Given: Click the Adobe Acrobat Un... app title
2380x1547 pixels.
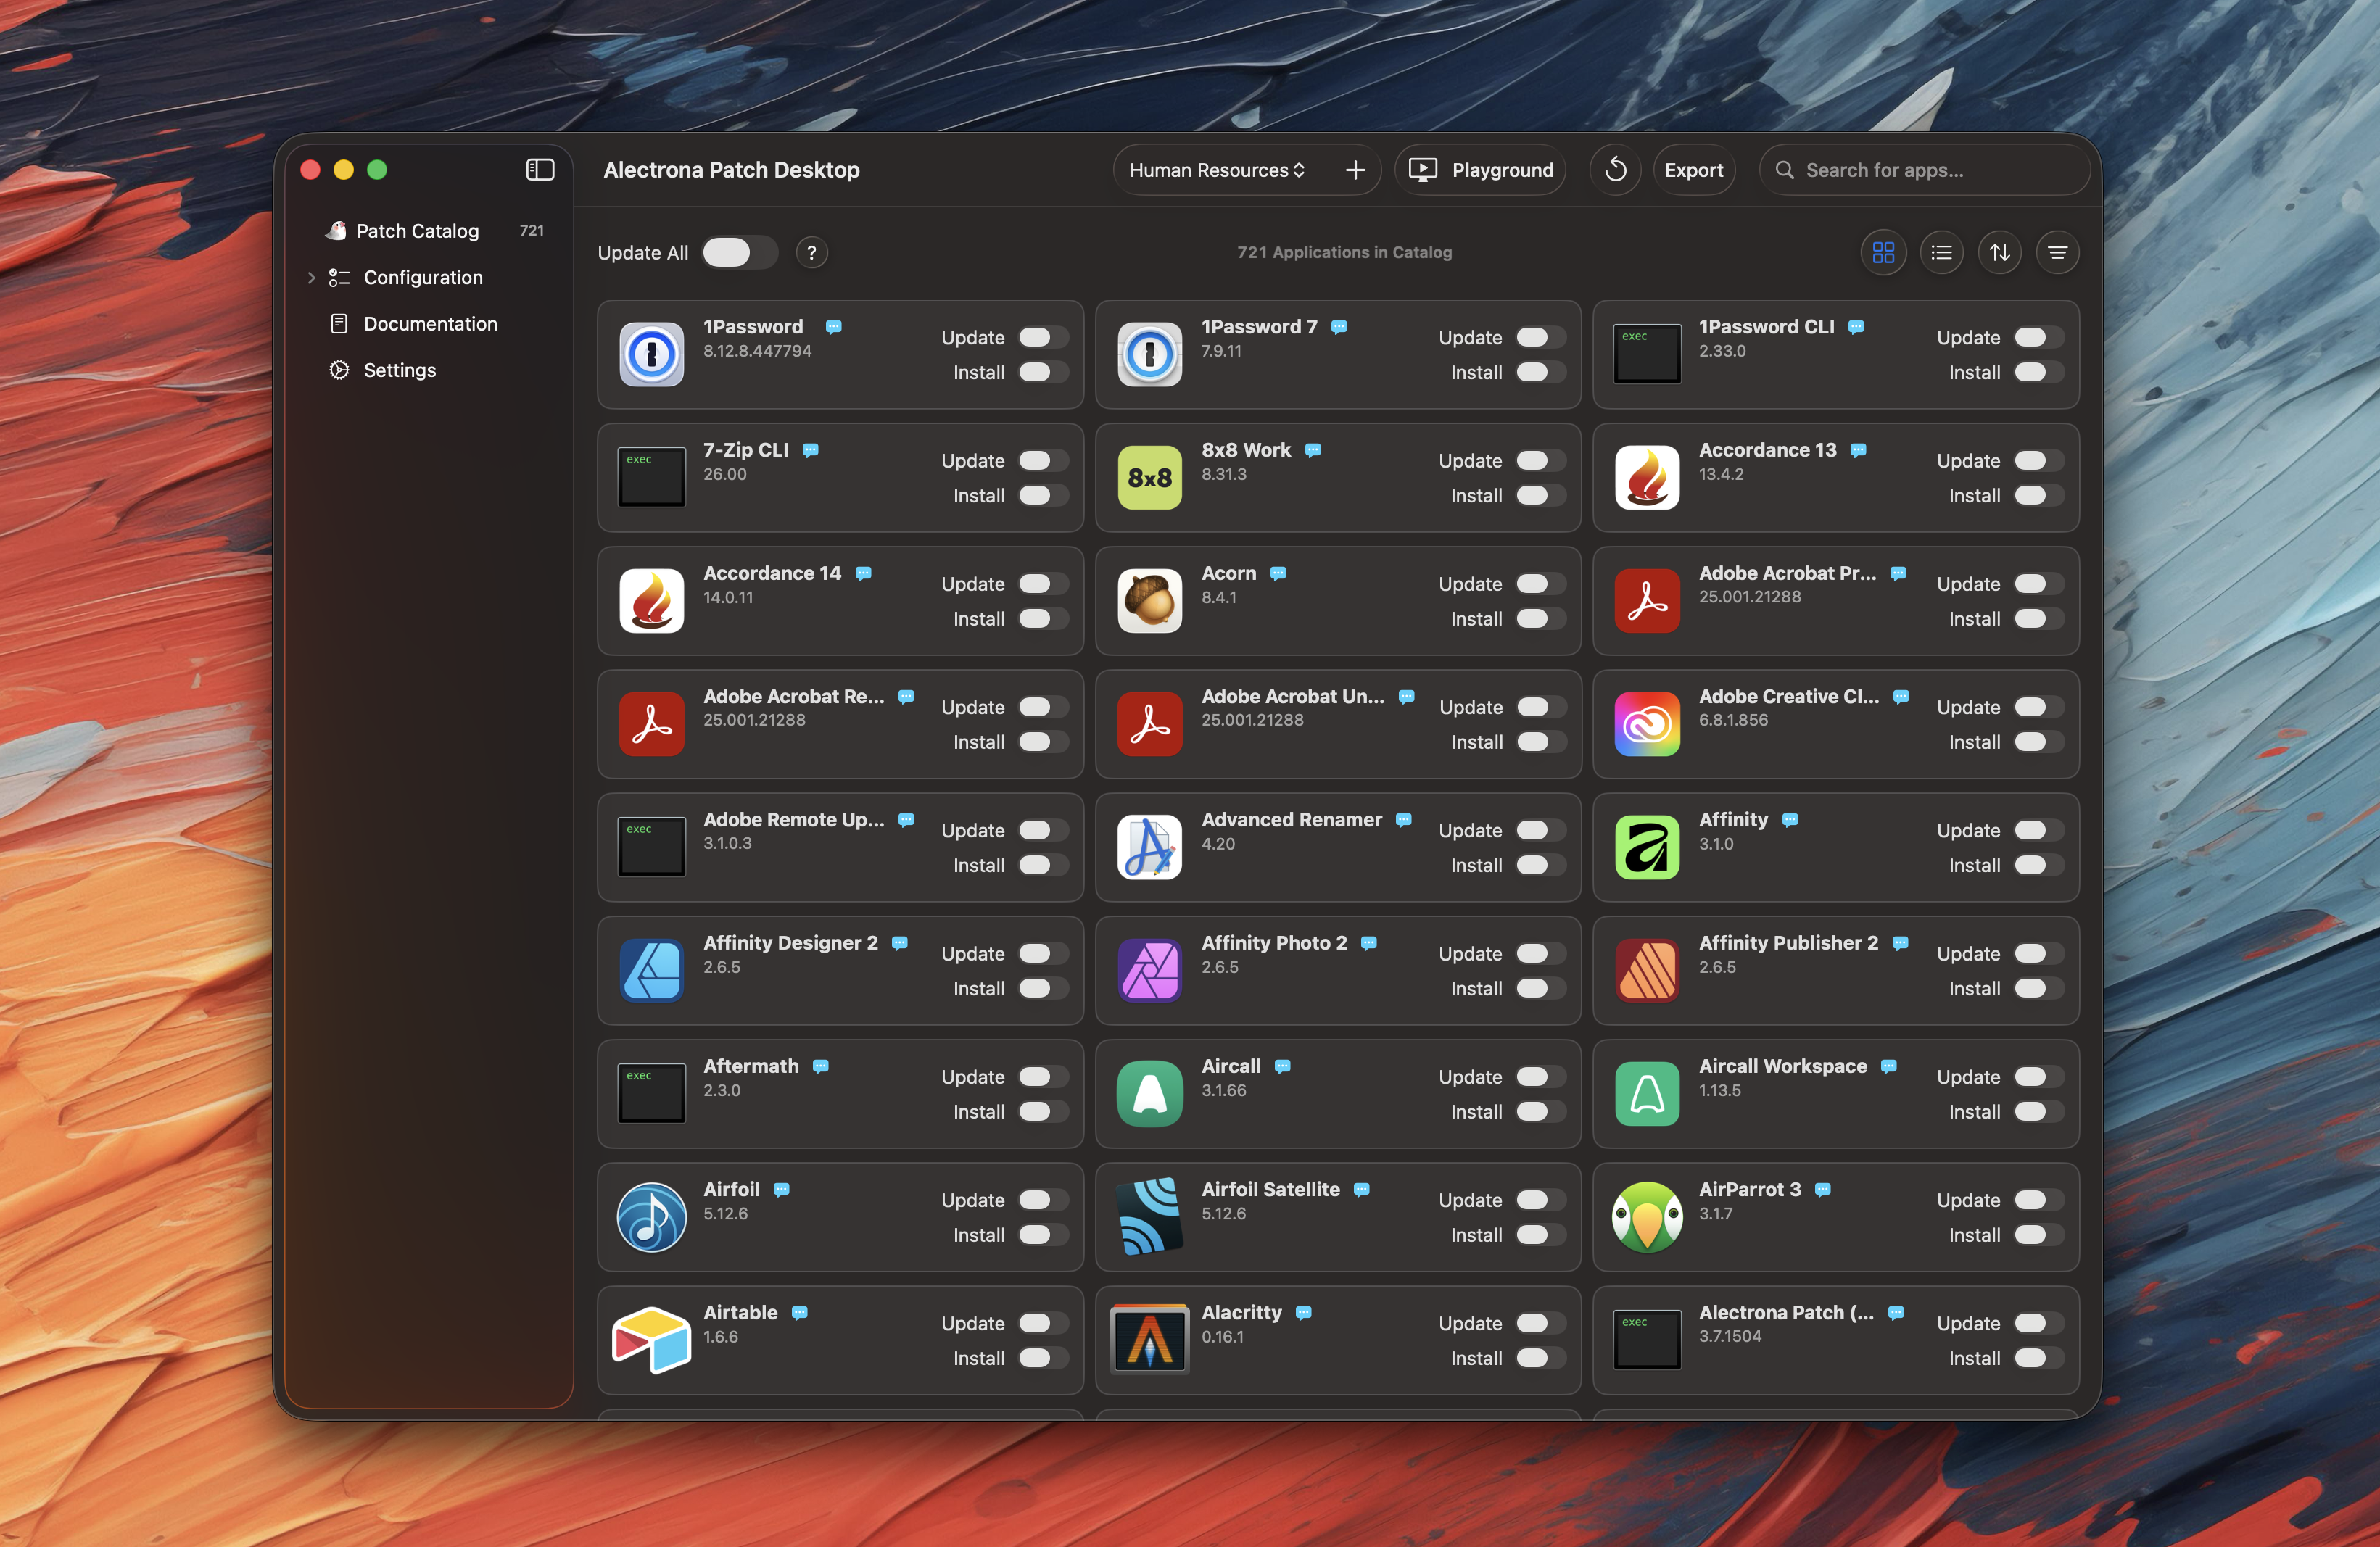Looking at the screenshot, I should (1292, 697).
